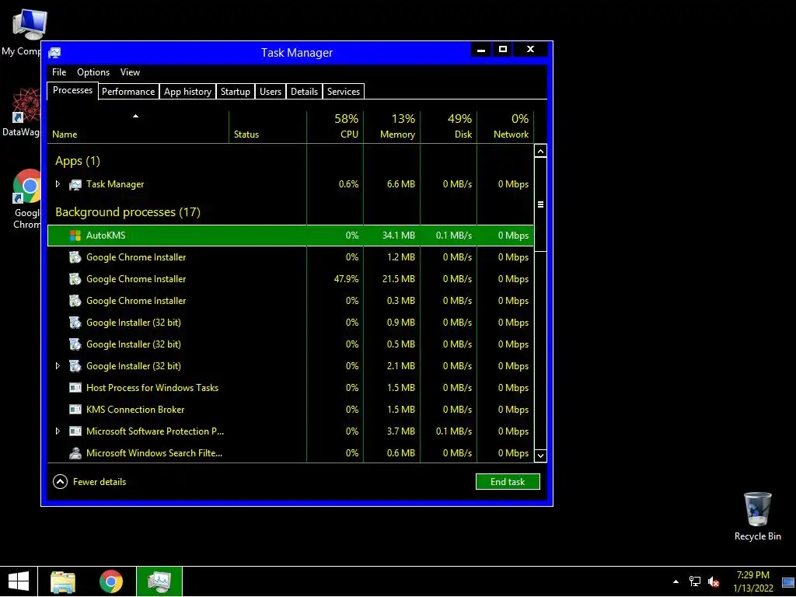Click the Background processes (17) heading

pos(128,212)
